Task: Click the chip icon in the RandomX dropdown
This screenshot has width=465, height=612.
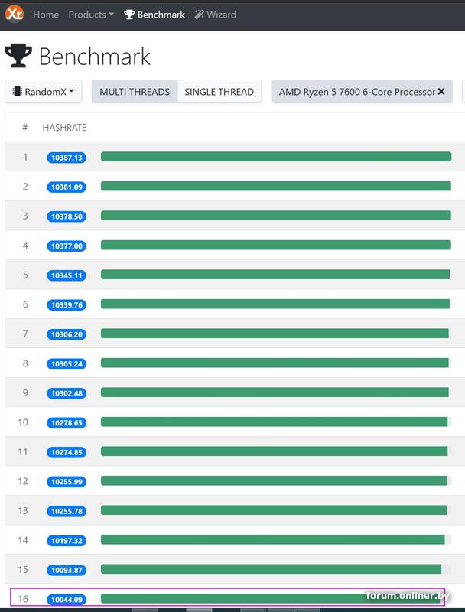Action: [17, 92]
